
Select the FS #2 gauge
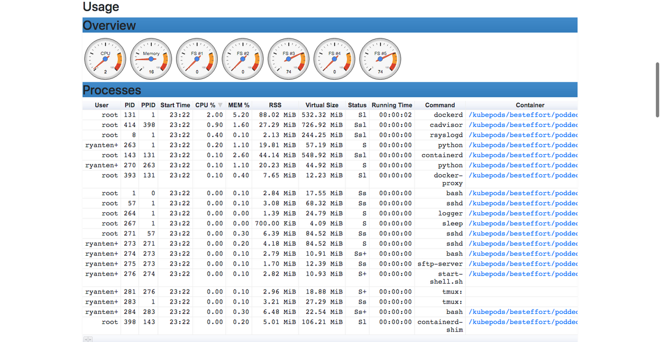tap(242, 58)
